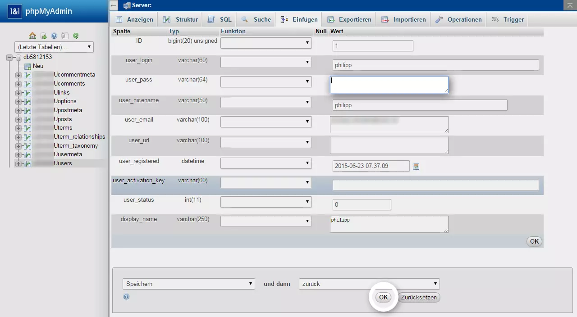Click table icon beside Ucomments
The width and height of the screenshot is (577, 317).
point(27,84)
